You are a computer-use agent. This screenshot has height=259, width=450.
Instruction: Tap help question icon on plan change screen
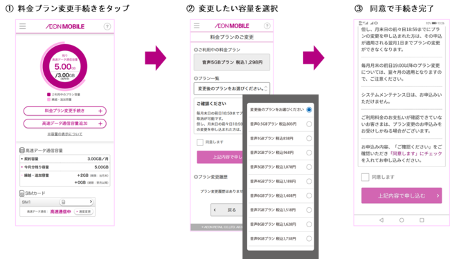[267, 26]
